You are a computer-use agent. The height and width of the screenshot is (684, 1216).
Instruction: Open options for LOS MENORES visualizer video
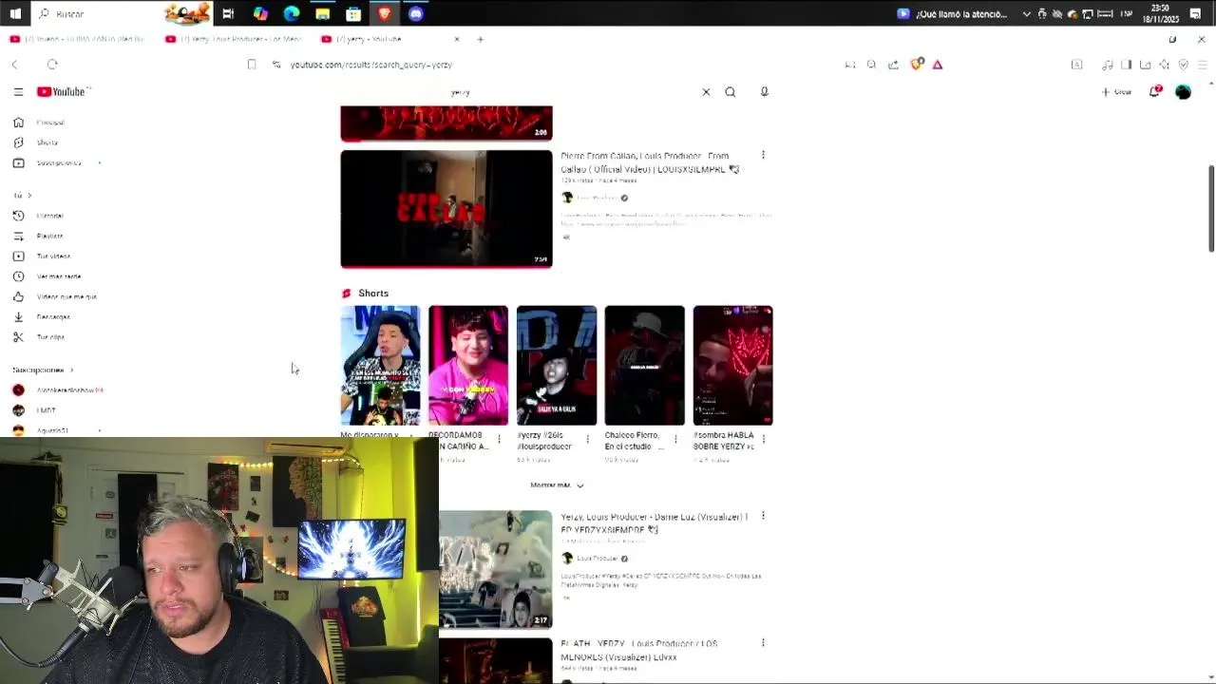coord(763,643)
